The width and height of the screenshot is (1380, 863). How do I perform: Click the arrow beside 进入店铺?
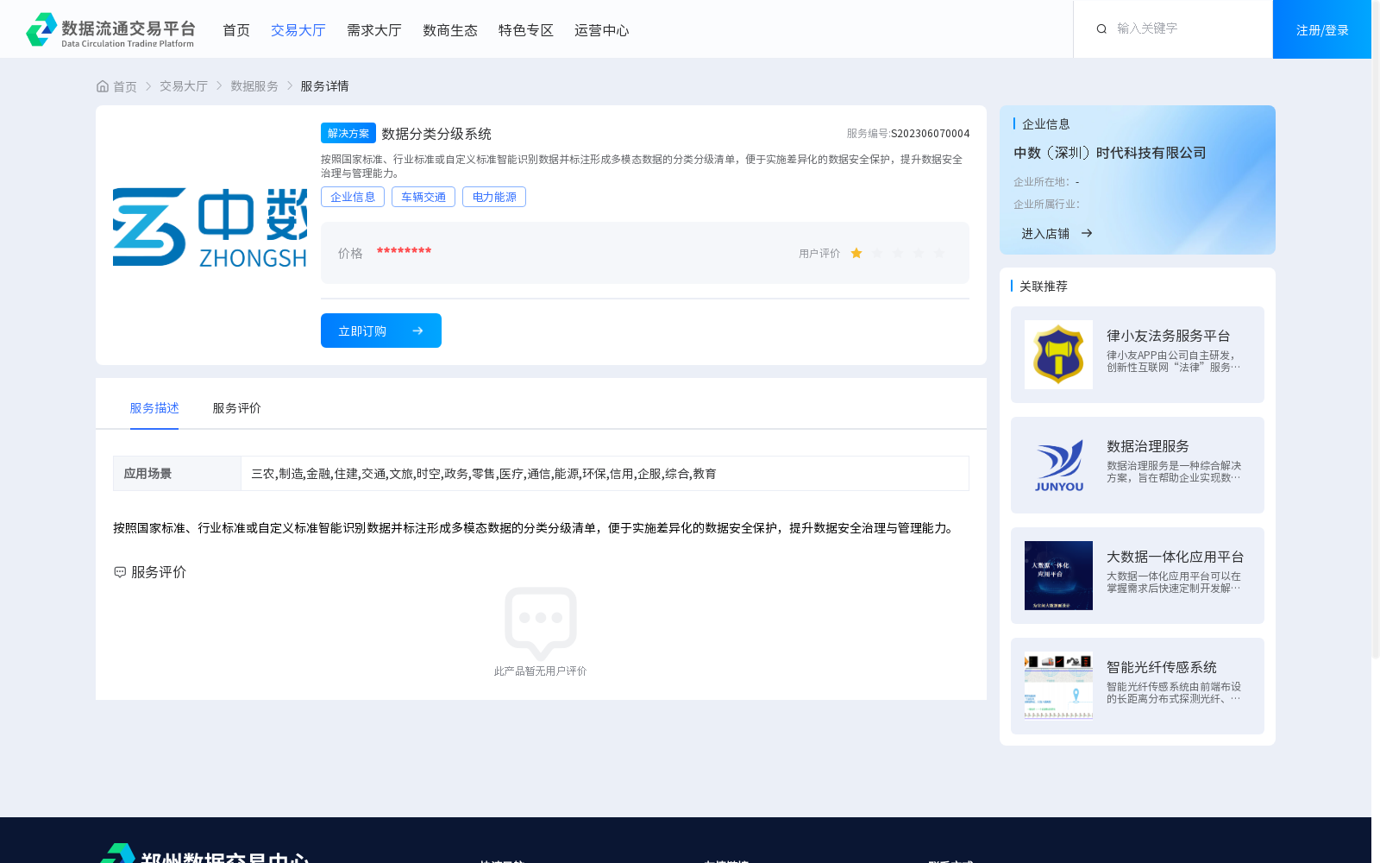point(1087,233)
